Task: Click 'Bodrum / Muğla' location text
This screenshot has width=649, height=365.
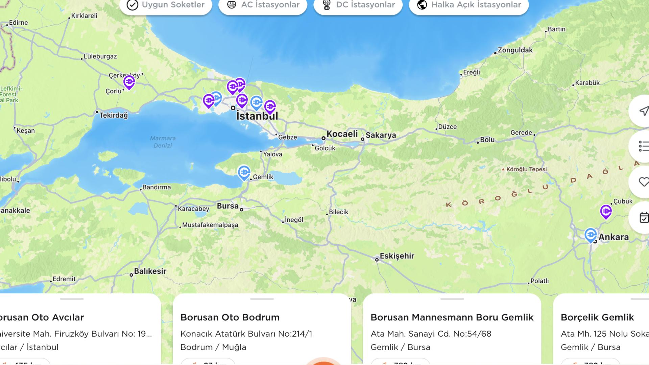Action: [x=213, y=347]
